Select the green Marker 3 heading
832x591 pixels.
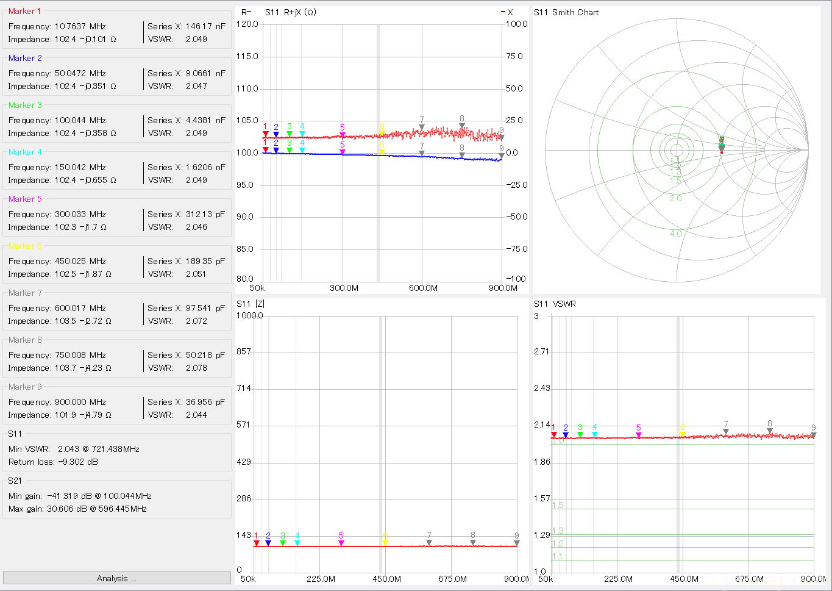click(25, 105)
